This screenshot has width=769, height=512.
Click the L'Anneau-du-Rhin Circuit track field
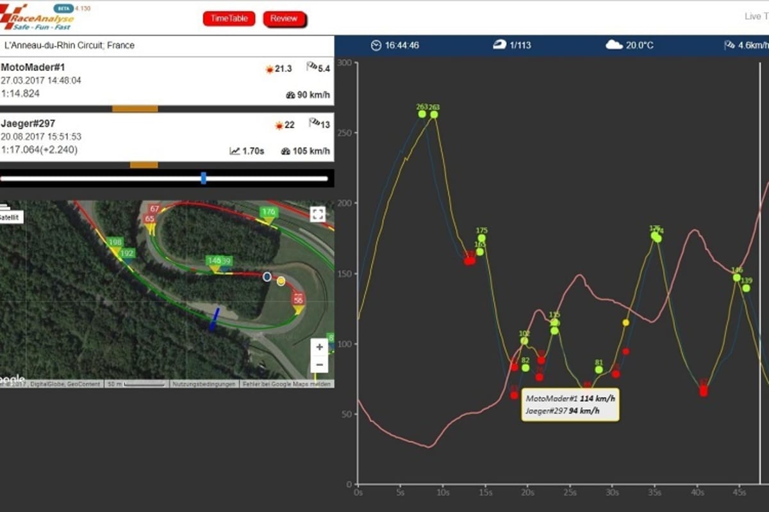click(x=167, y=45)
